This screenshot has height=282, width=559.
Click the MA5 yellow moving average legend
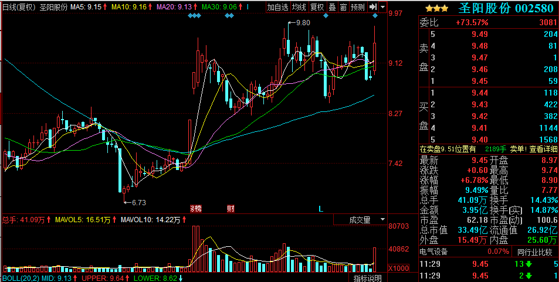[x=89, y=8]
